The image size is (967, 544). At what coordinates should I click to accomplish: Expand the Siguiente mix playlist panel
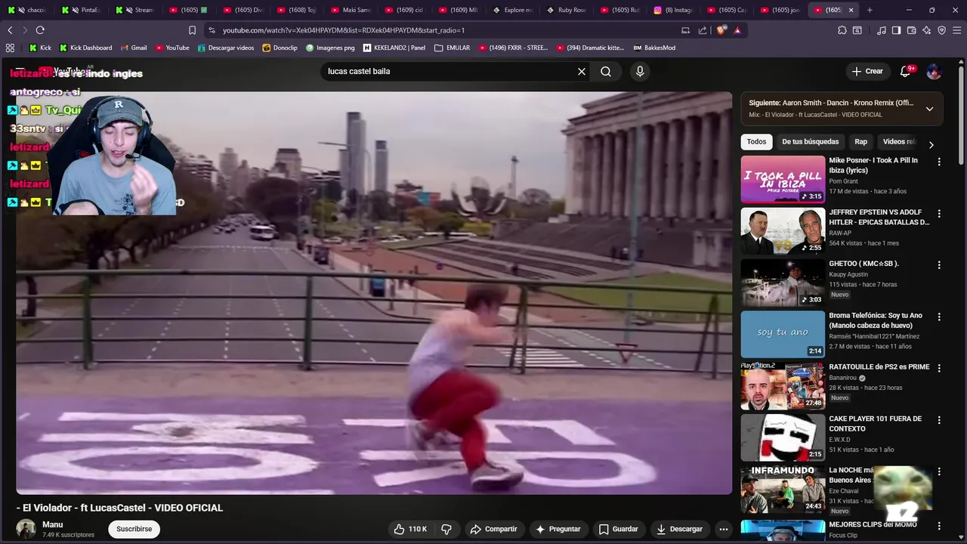pyautogui.click(x=929, y=109)
